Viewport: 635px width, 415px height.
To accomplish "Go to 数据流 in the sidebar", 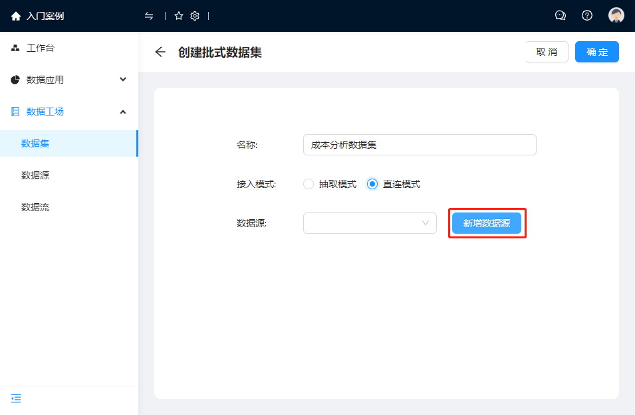I will 35,207.
